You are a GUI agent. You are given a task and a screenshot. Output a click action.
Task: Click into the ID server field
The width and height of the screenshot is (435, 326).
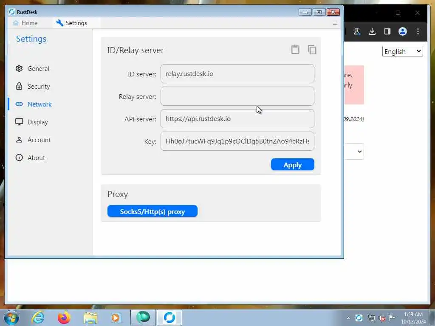[237, 74]
